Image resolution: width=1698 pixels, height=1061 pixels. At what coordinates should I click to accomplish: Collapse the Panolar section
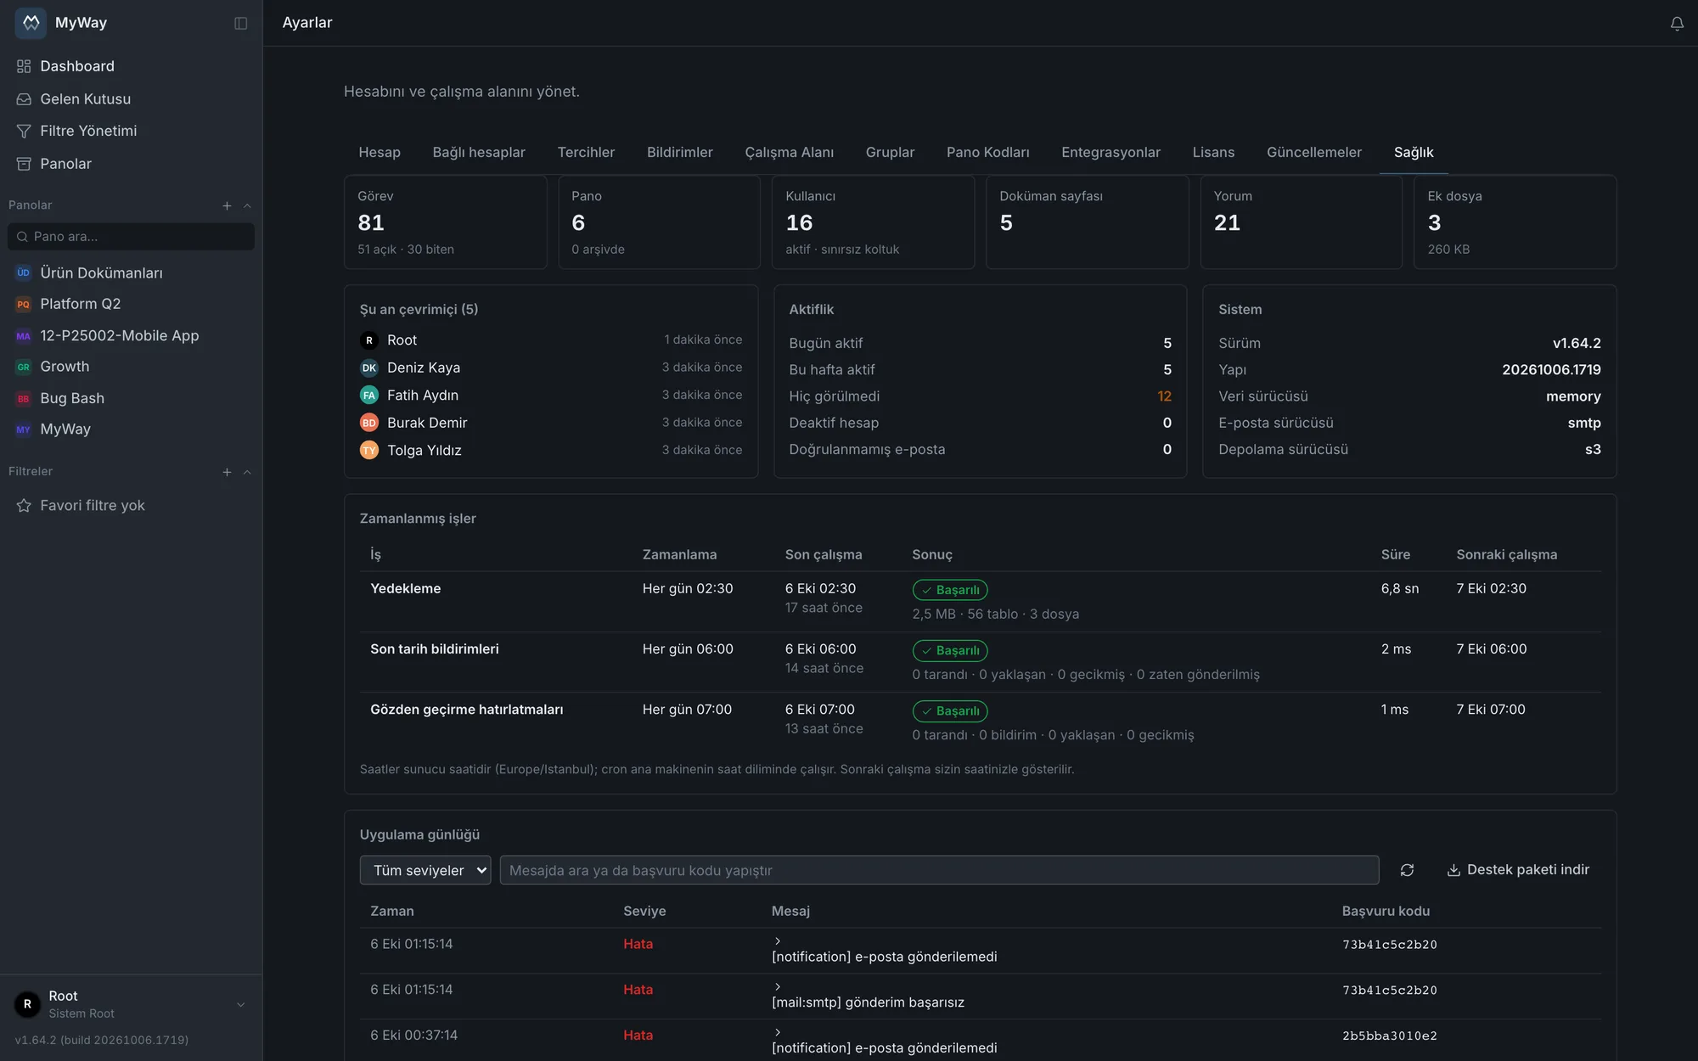247,205
